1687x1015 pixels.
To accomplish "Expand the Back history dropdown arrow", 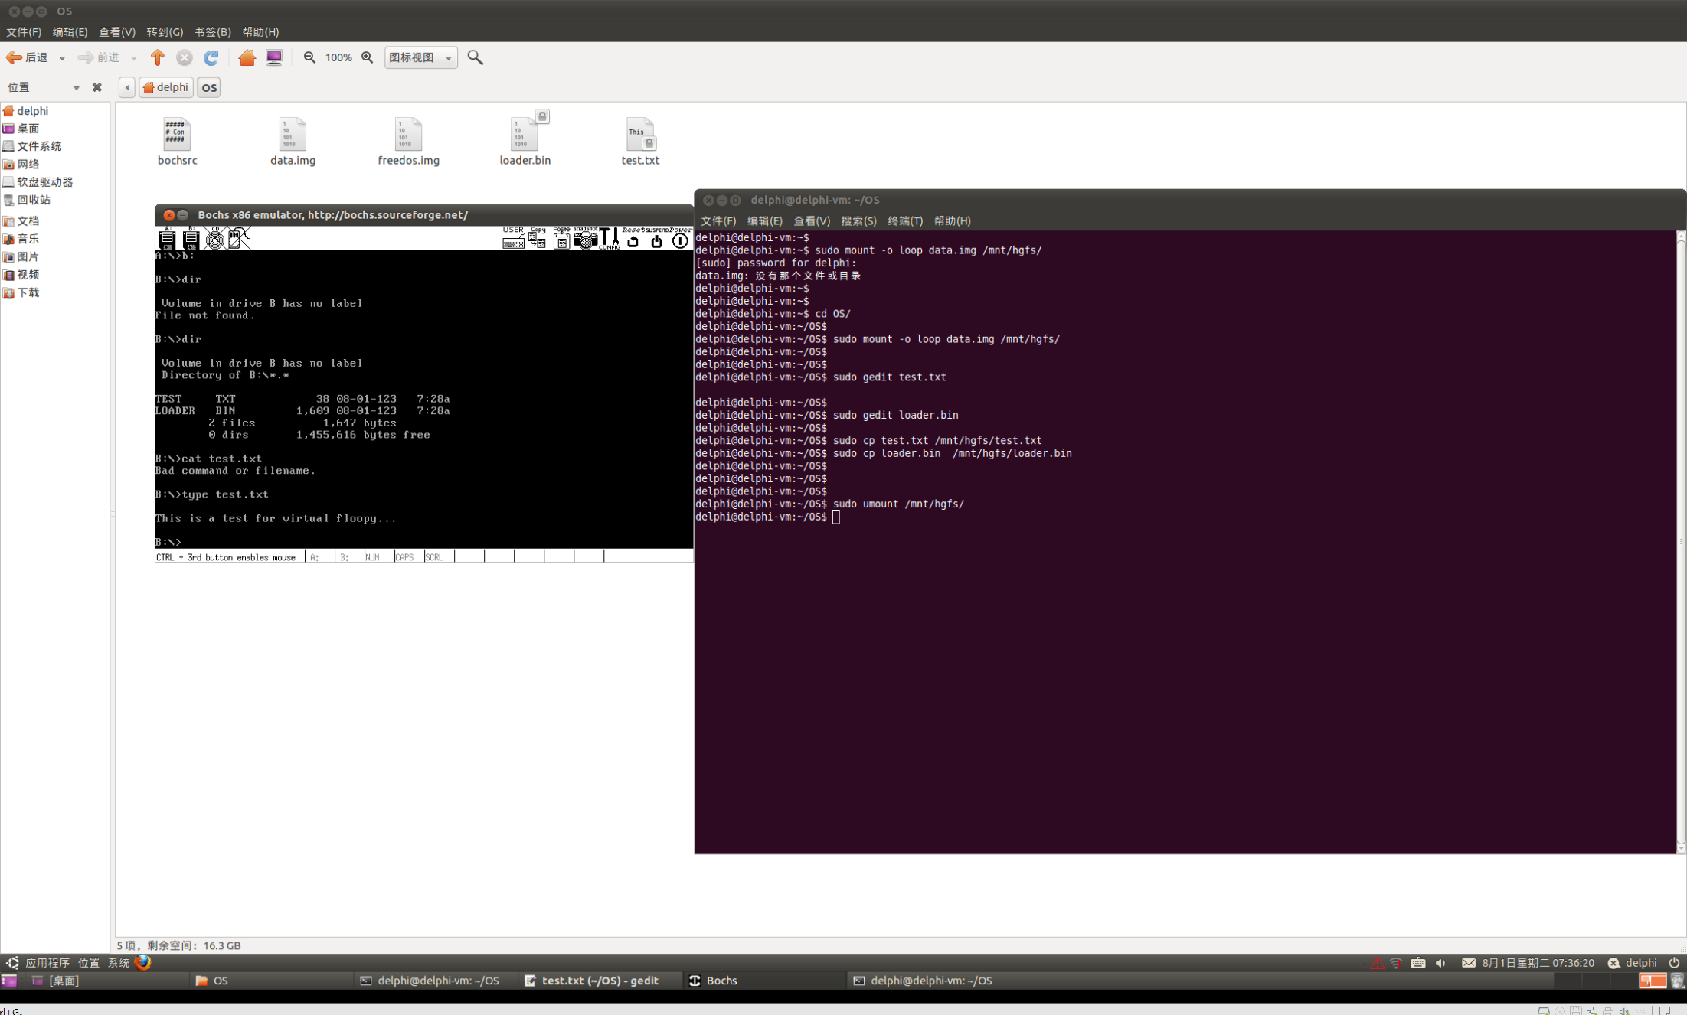I will pyautogui.click(x=62, y=58).
